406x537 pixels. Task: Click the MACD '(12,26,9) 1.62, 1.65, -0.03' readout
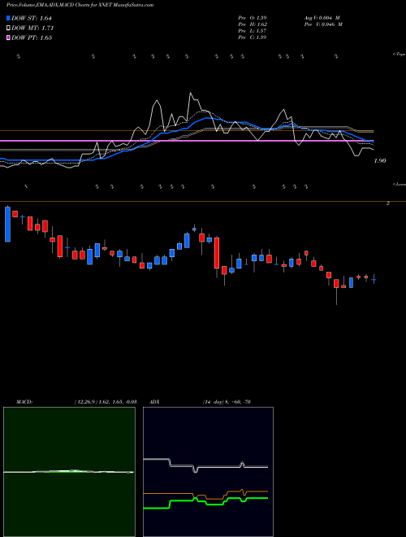106,402
